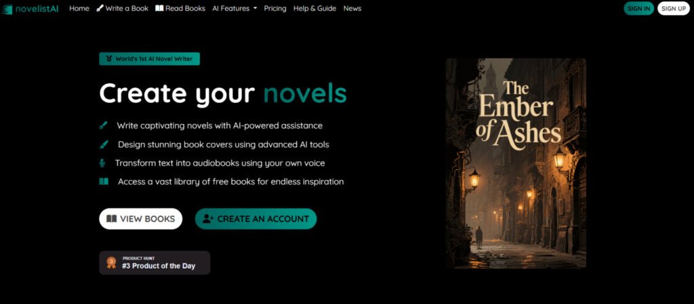This screenshot has width=694, height=304.
Task: Click the SIGN UP button
Action: pos(674,8)
